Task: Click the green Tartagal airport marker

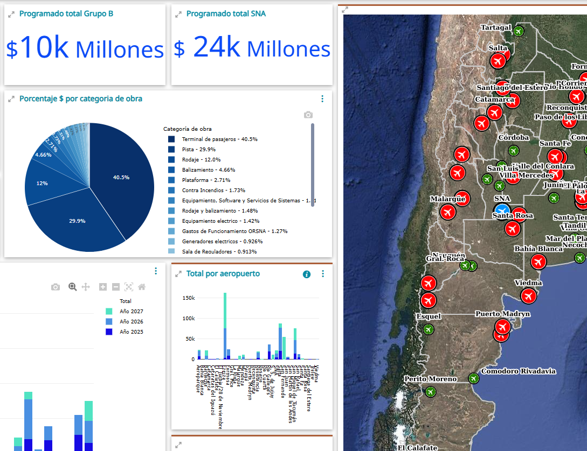Action: [x=519, y=31]
